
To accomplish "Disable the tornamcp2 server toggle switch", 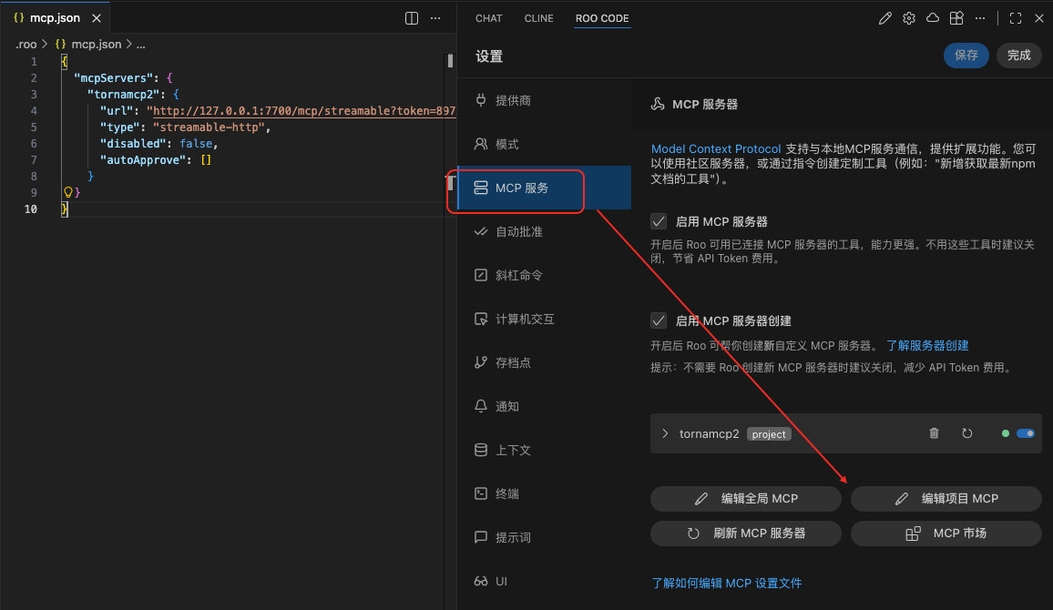I will pos(1025,433).
